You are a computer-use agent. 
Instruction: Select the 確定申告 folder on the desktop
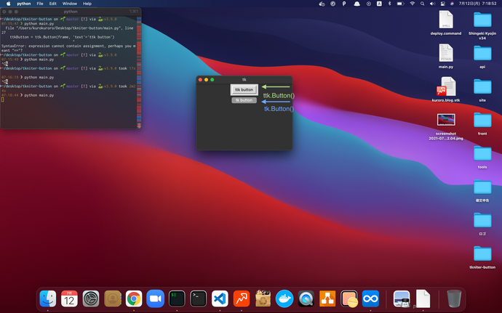coord(482,190)
